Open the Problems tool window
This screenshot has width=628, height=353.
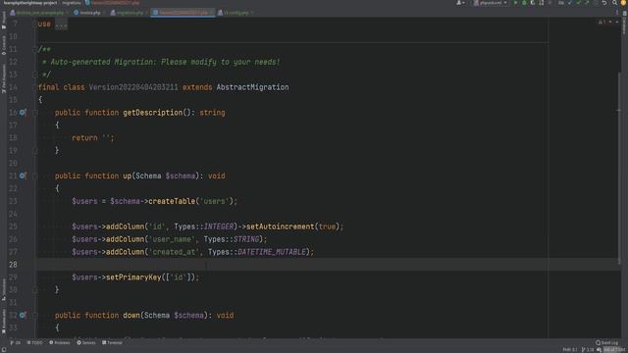pyautogui.click(x=60, y=342)
